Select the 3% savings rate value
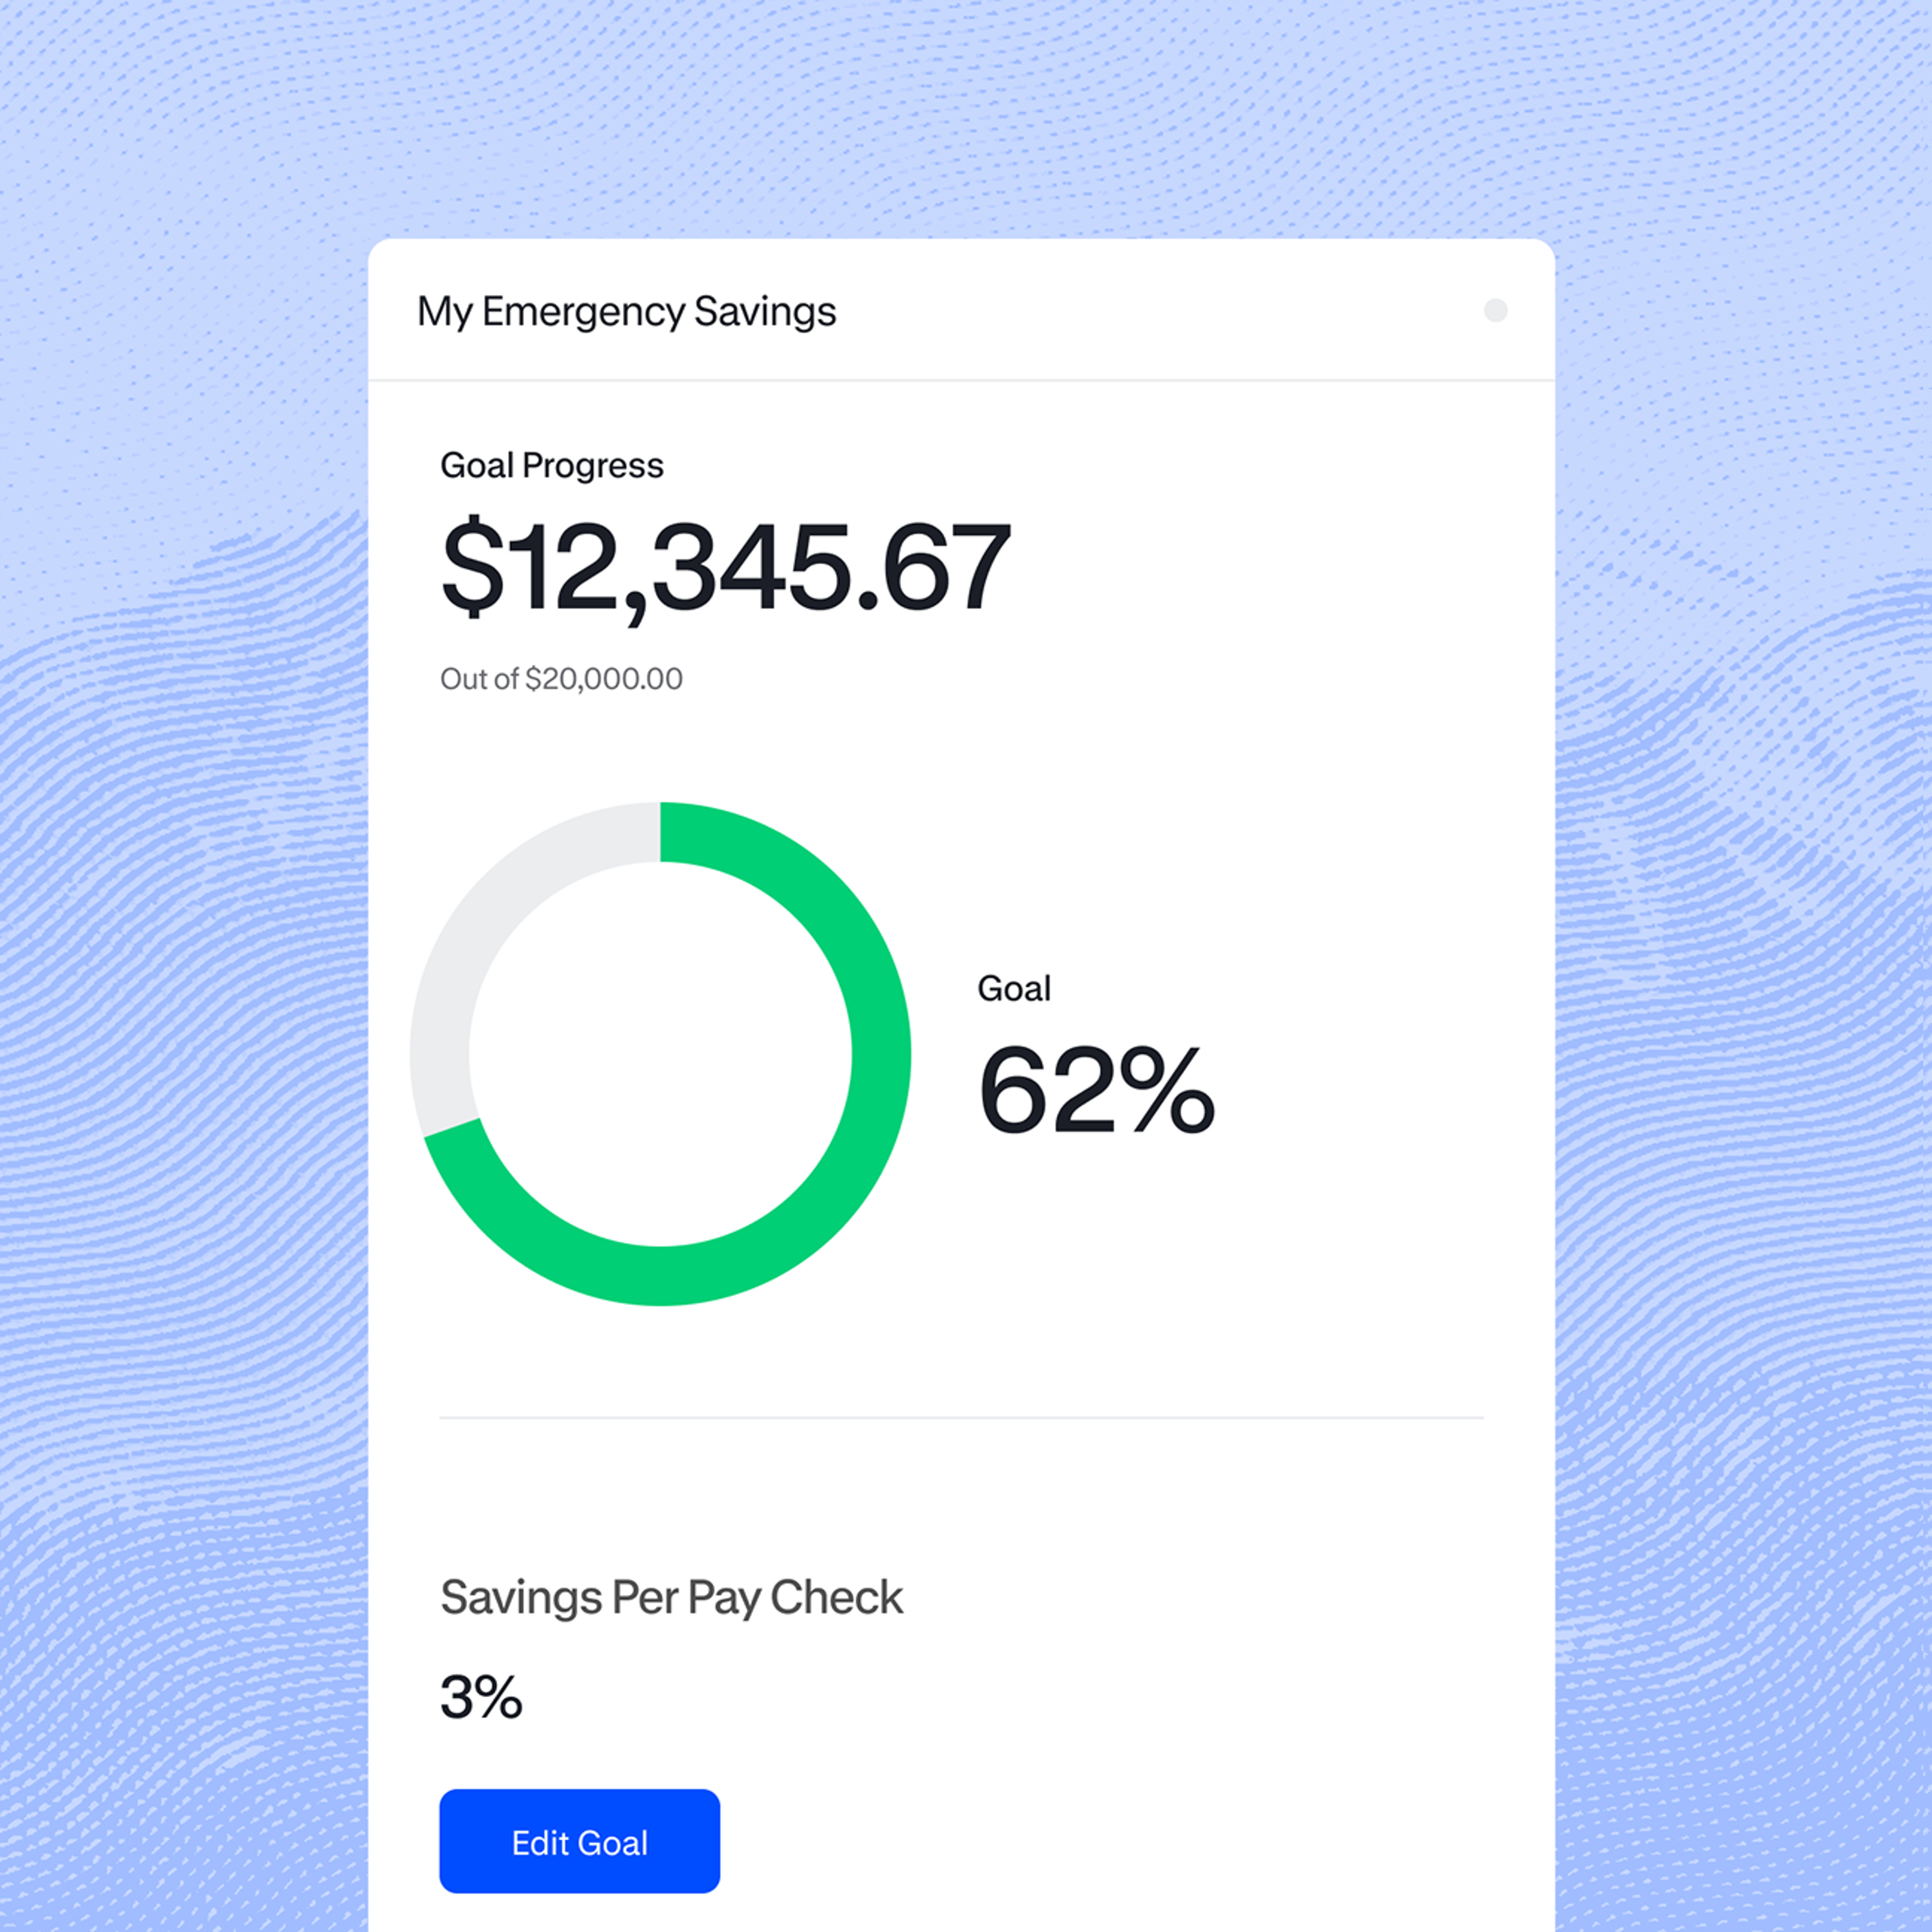Viewport: 1932px width, 1932px height. (x=481, y=1697)
